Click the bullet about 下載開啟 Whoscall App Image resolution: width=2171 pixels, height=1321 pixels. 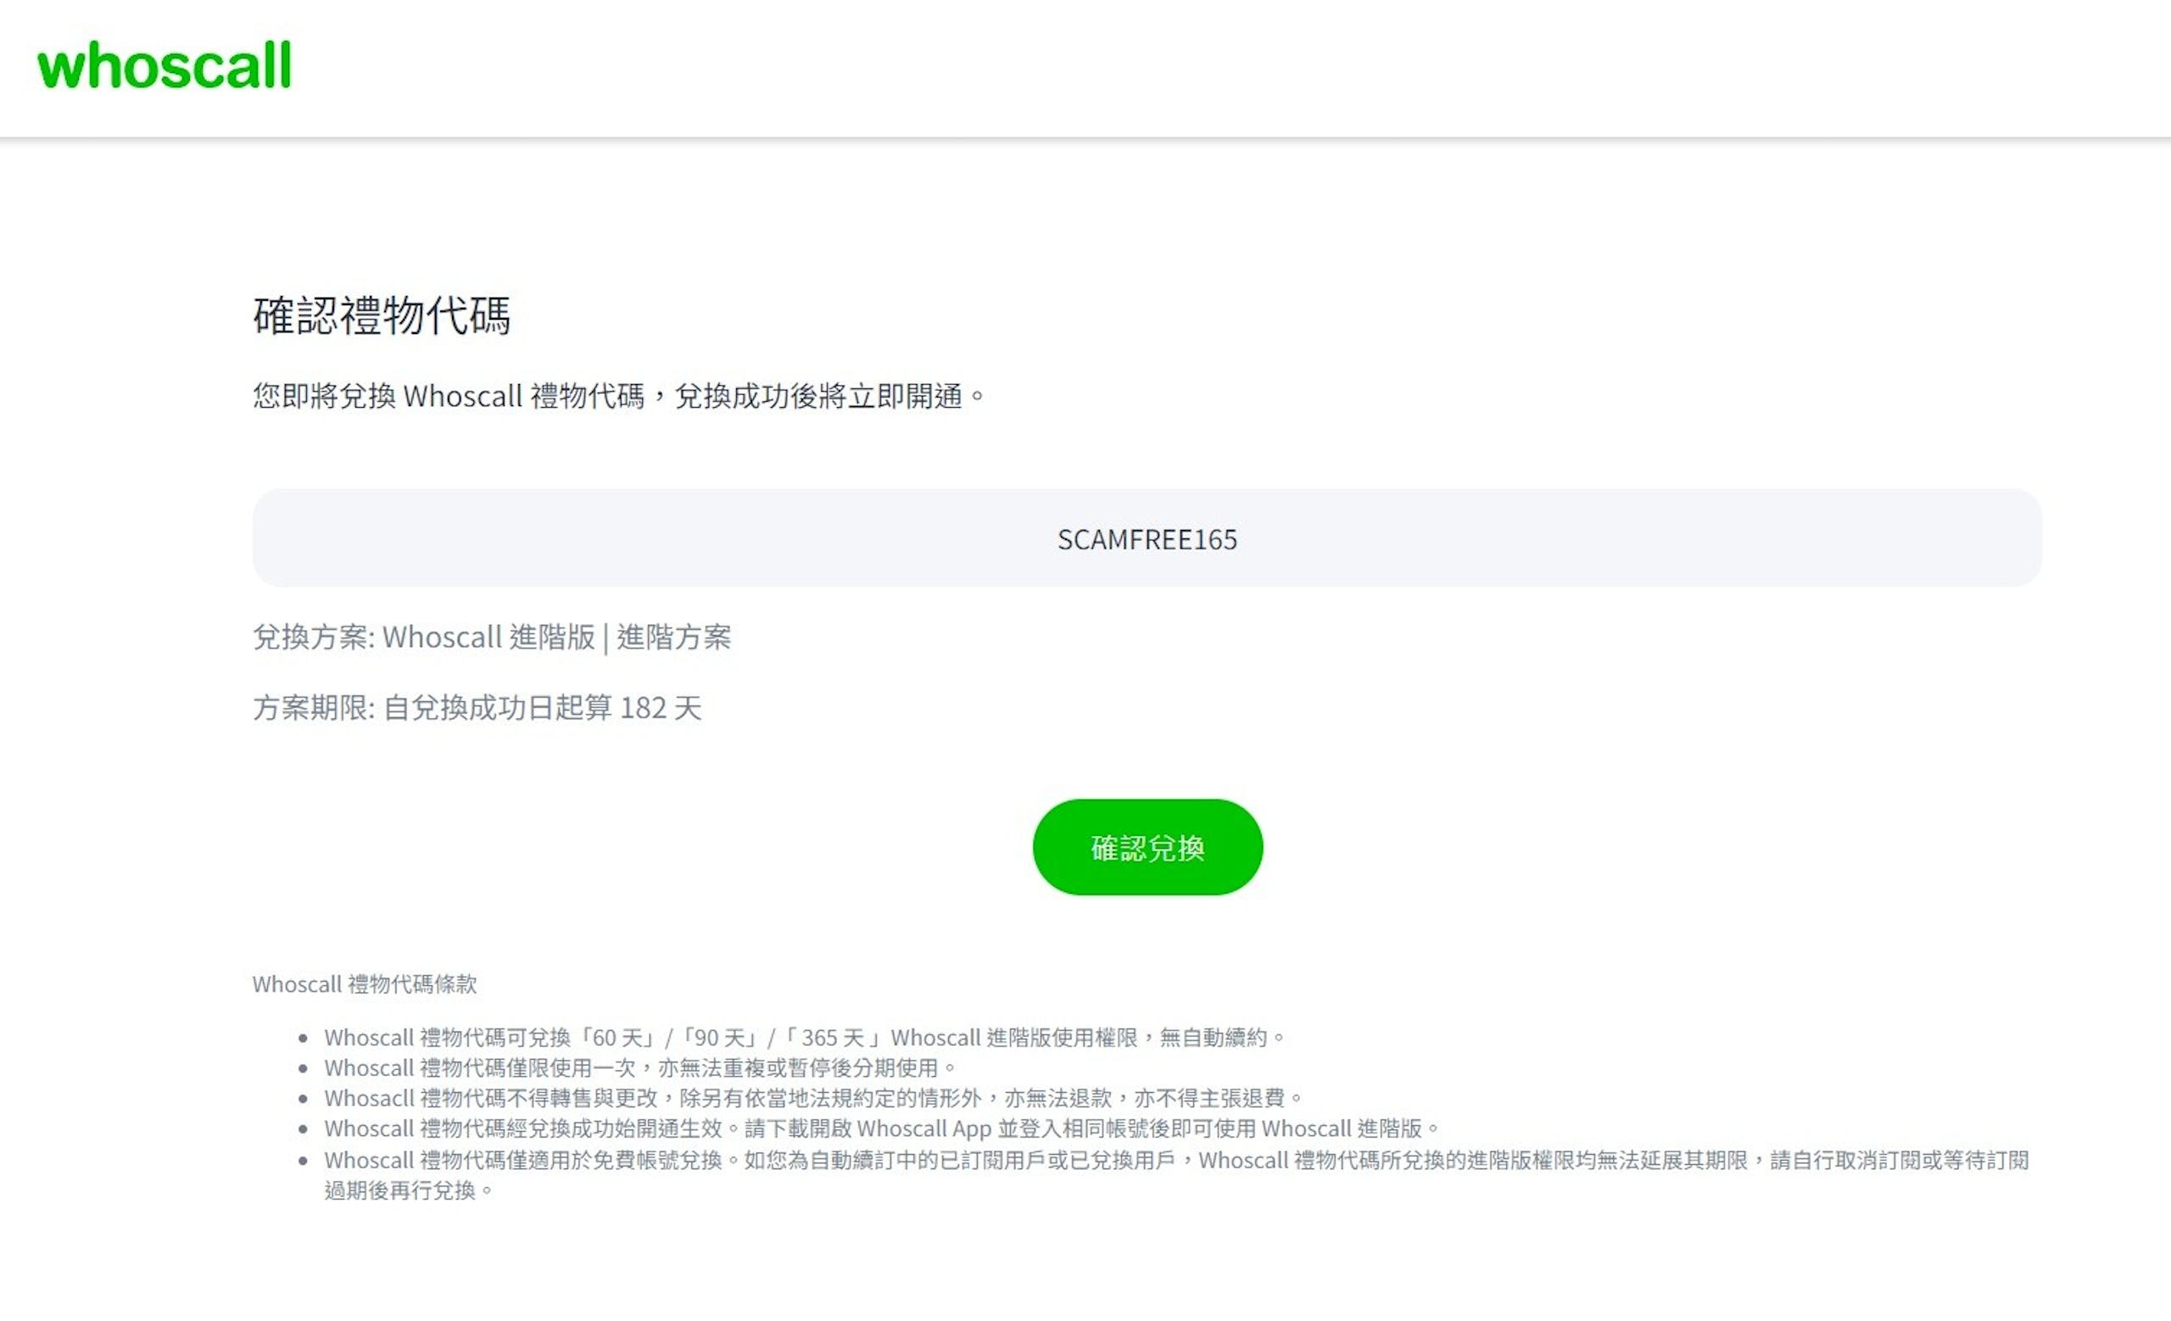(882, 1129)
